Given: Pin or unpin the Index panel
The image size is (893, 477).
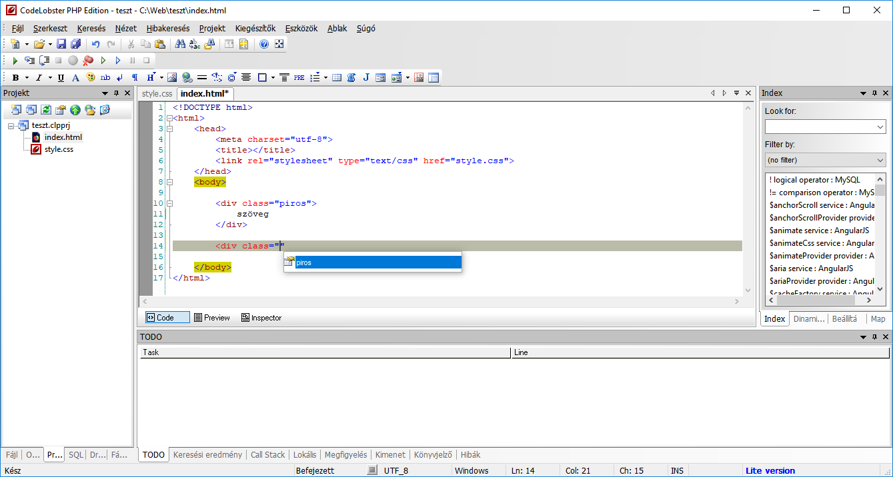Looking at the screenshot, I should pos(874,93).
